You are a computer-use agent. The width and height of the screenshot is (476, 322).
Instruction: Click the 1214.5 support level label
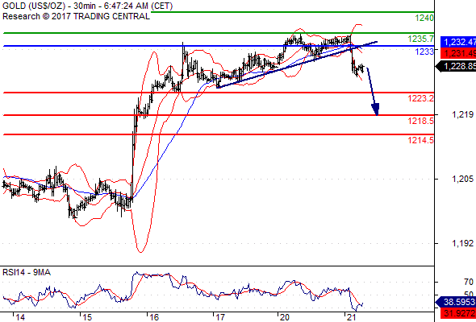[421, 140]
